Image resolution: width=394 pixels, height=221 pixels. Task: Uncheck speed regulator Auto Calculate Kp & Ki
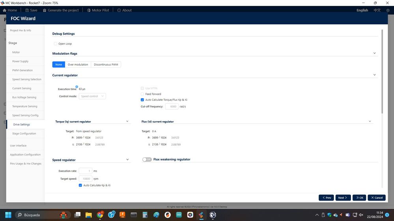pyautogui.click(x=80, y=186)
